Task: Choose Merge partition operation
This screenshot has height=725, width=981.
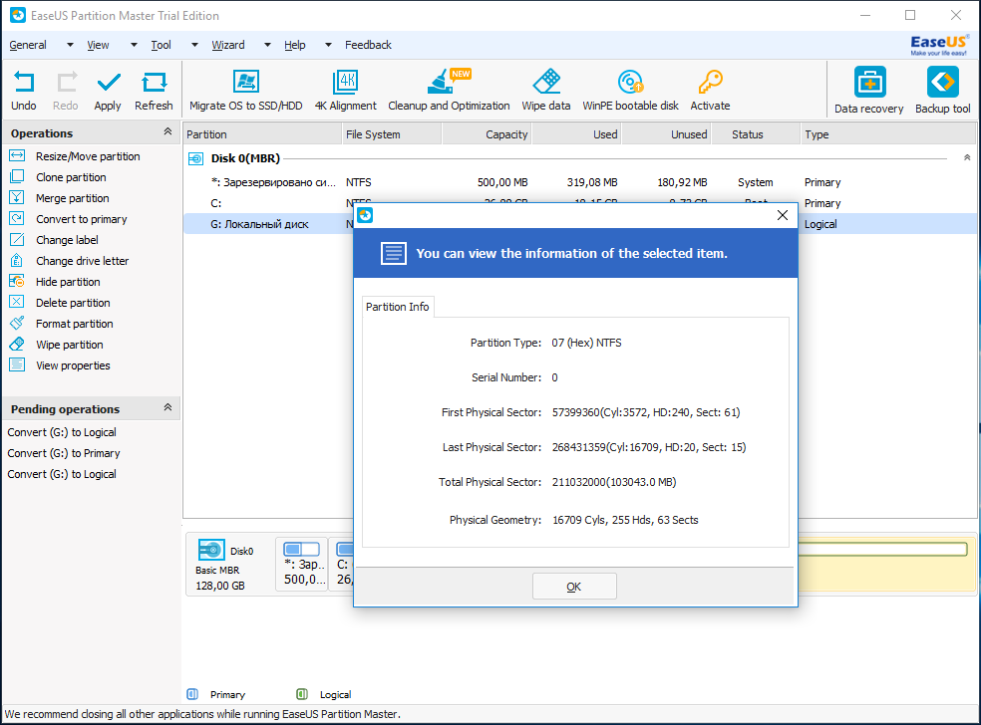Action: click(72, 198)
